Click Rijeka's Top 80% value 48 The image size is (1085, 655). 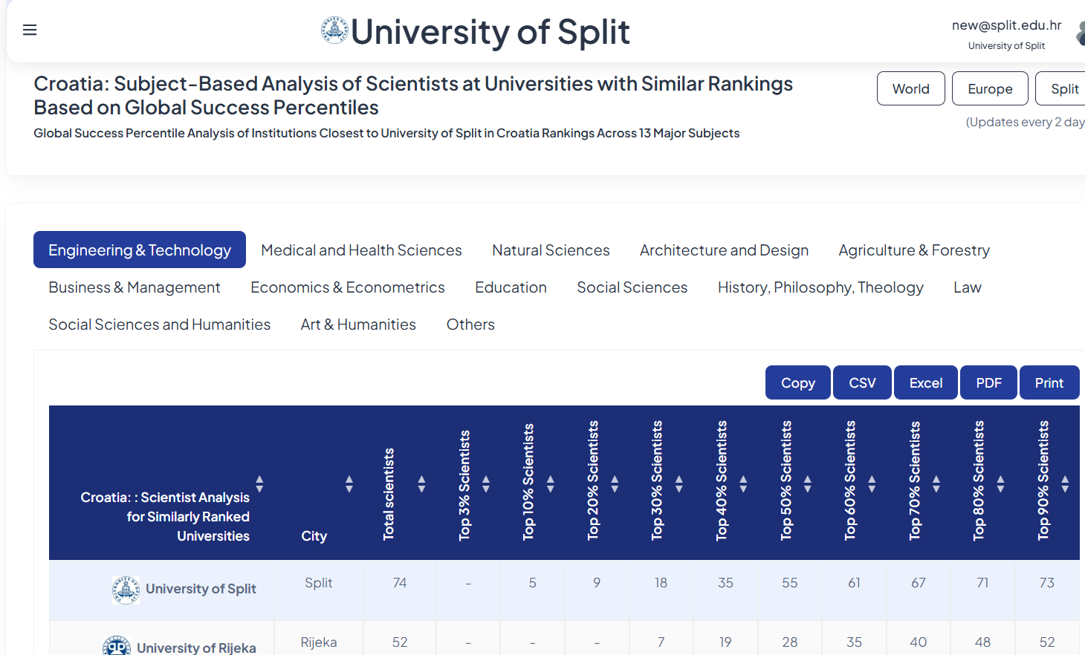tap(982, 642)
